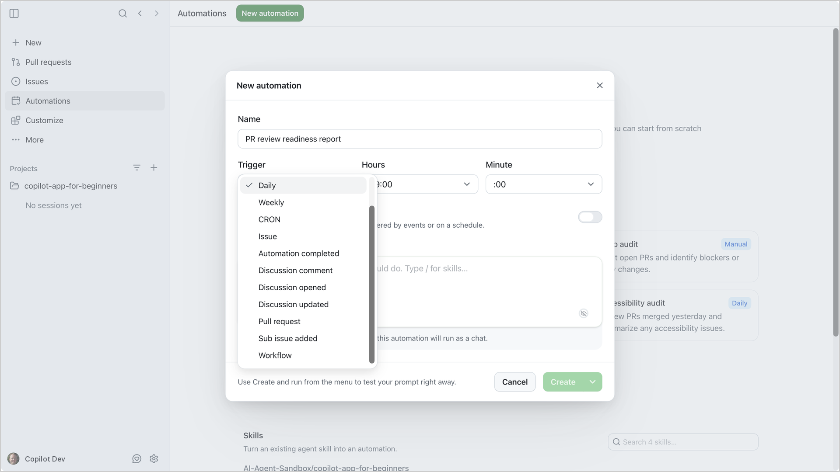Open the feedback chat icon
Screen dimensions: 840x472
pos(137,458)
